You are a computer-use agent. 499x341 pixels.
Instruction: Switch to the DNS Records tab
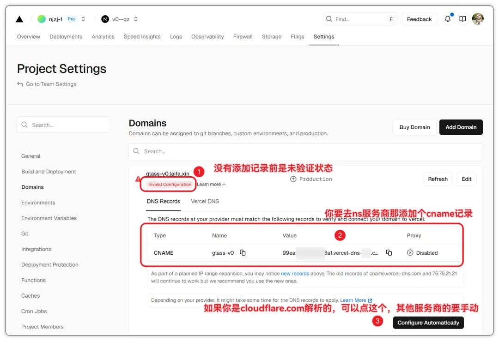click(x=163, y=201)
